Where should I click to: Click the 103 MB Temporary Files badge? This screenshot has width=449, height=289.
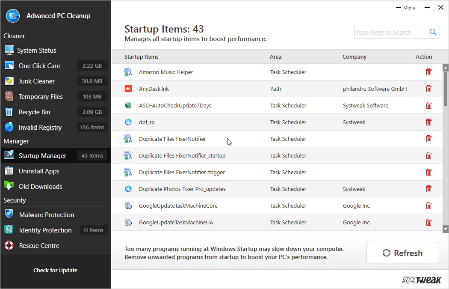[x=92, y=97]
